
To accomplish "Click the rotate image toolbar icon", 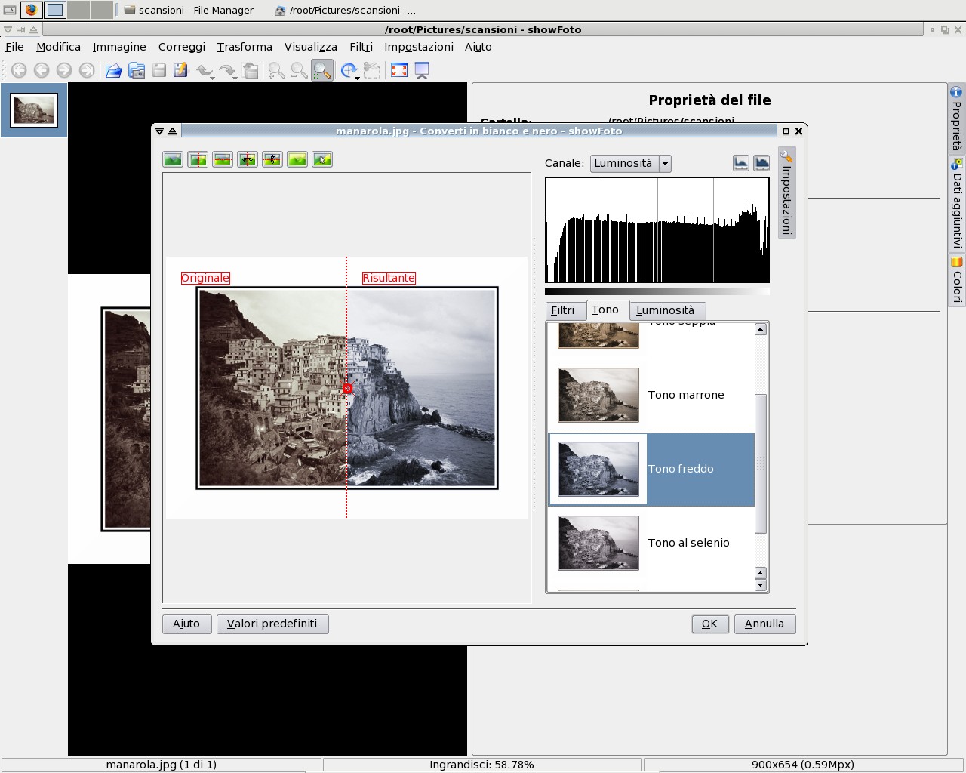I will [348, 70].
